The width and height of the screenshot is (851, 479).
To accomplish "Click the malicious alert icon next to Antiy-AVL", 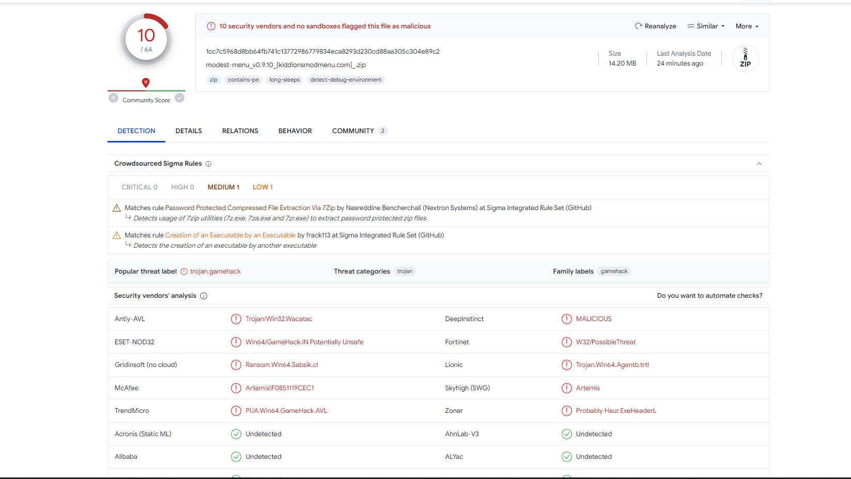I will coord(236,319).
